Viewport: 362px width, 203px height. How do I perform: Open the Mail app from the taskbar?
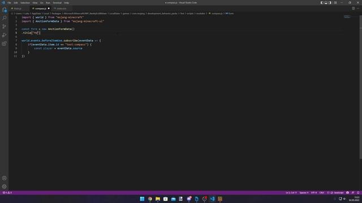click(x=173, y=198)
